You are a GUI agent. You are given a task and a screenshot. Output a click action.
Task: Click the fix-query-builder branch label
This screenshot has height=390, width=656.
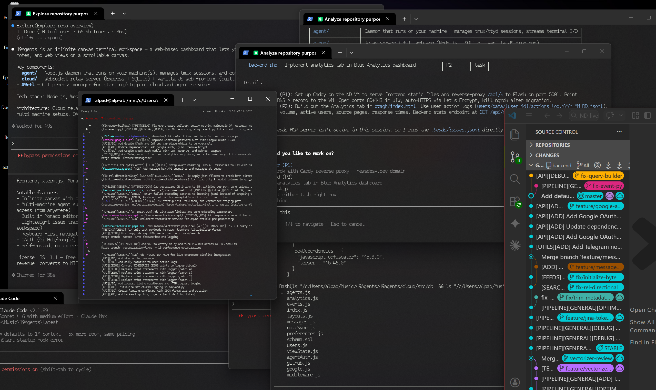tap(598, 176)
